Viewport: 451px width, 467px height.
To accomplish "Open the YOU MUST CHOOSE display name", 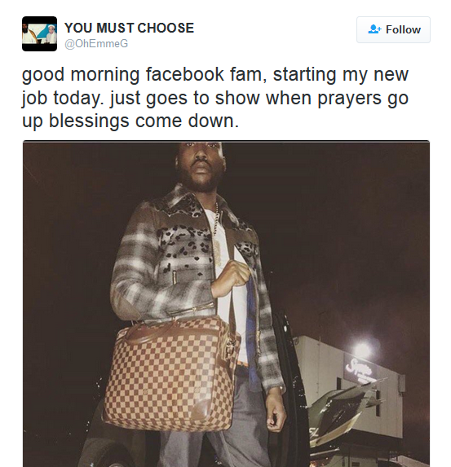I will pos(129,28).
